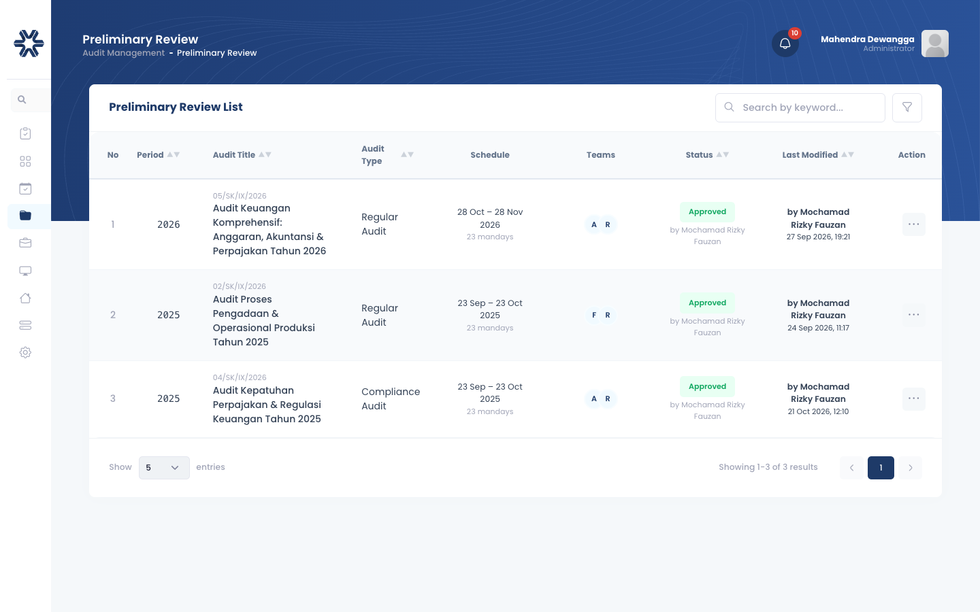Sort the table by Audit Type

point(407,155)
